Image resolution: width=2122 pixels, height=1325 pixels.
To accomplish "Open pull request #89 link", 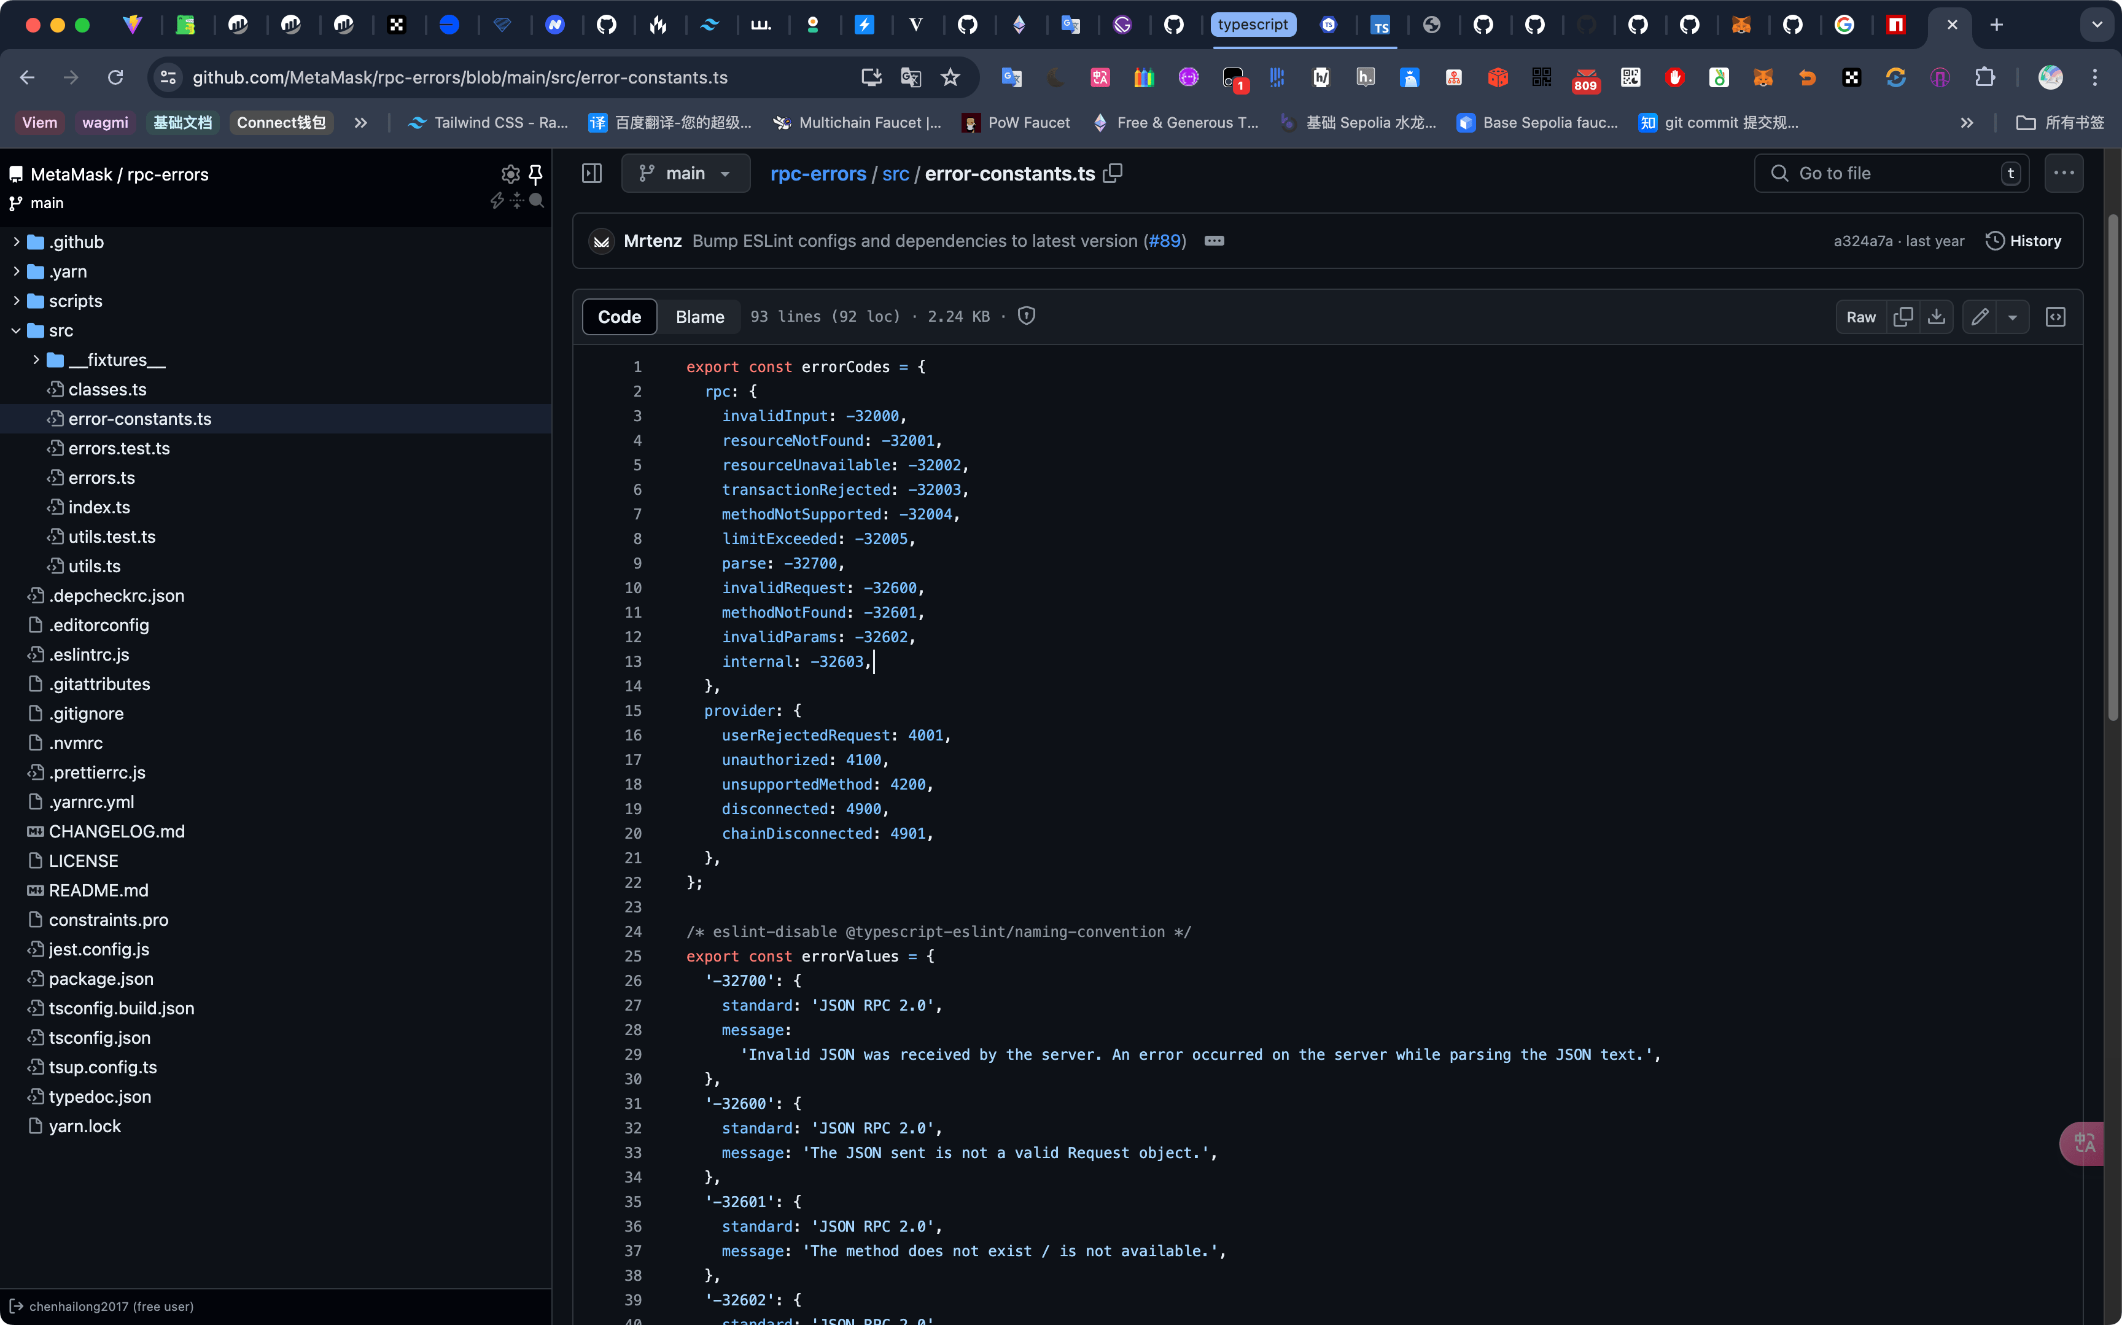I will (1164, 241).
